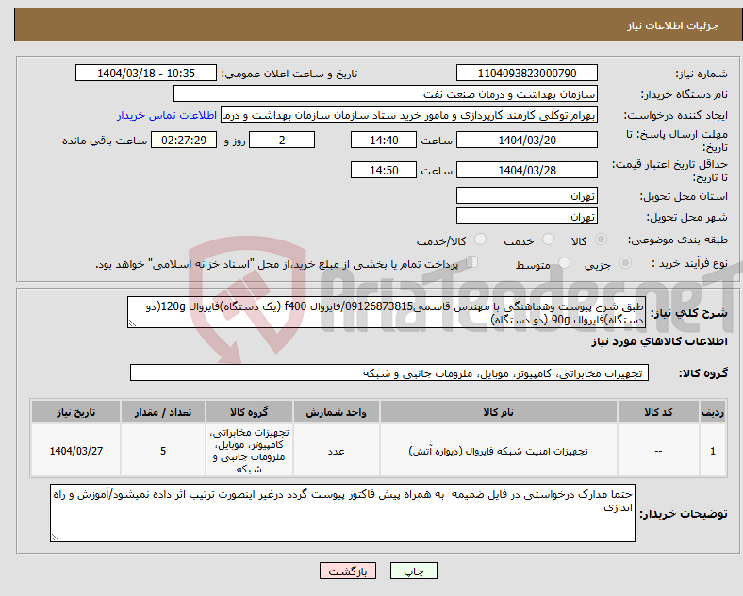Click the بازگشت (back) button
The height and width of the screenshot is (596, 743).
[x=348, y=571]
